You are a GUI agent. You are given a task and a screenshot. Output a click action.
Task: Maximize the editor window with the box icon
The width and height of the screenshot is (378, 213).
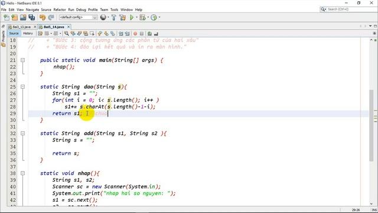[x=375, y=26]
